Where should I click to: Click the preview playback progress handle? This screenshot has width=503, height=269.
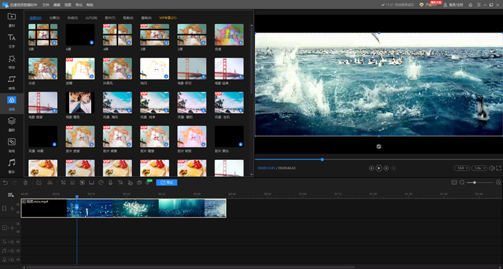coord(322,159)
